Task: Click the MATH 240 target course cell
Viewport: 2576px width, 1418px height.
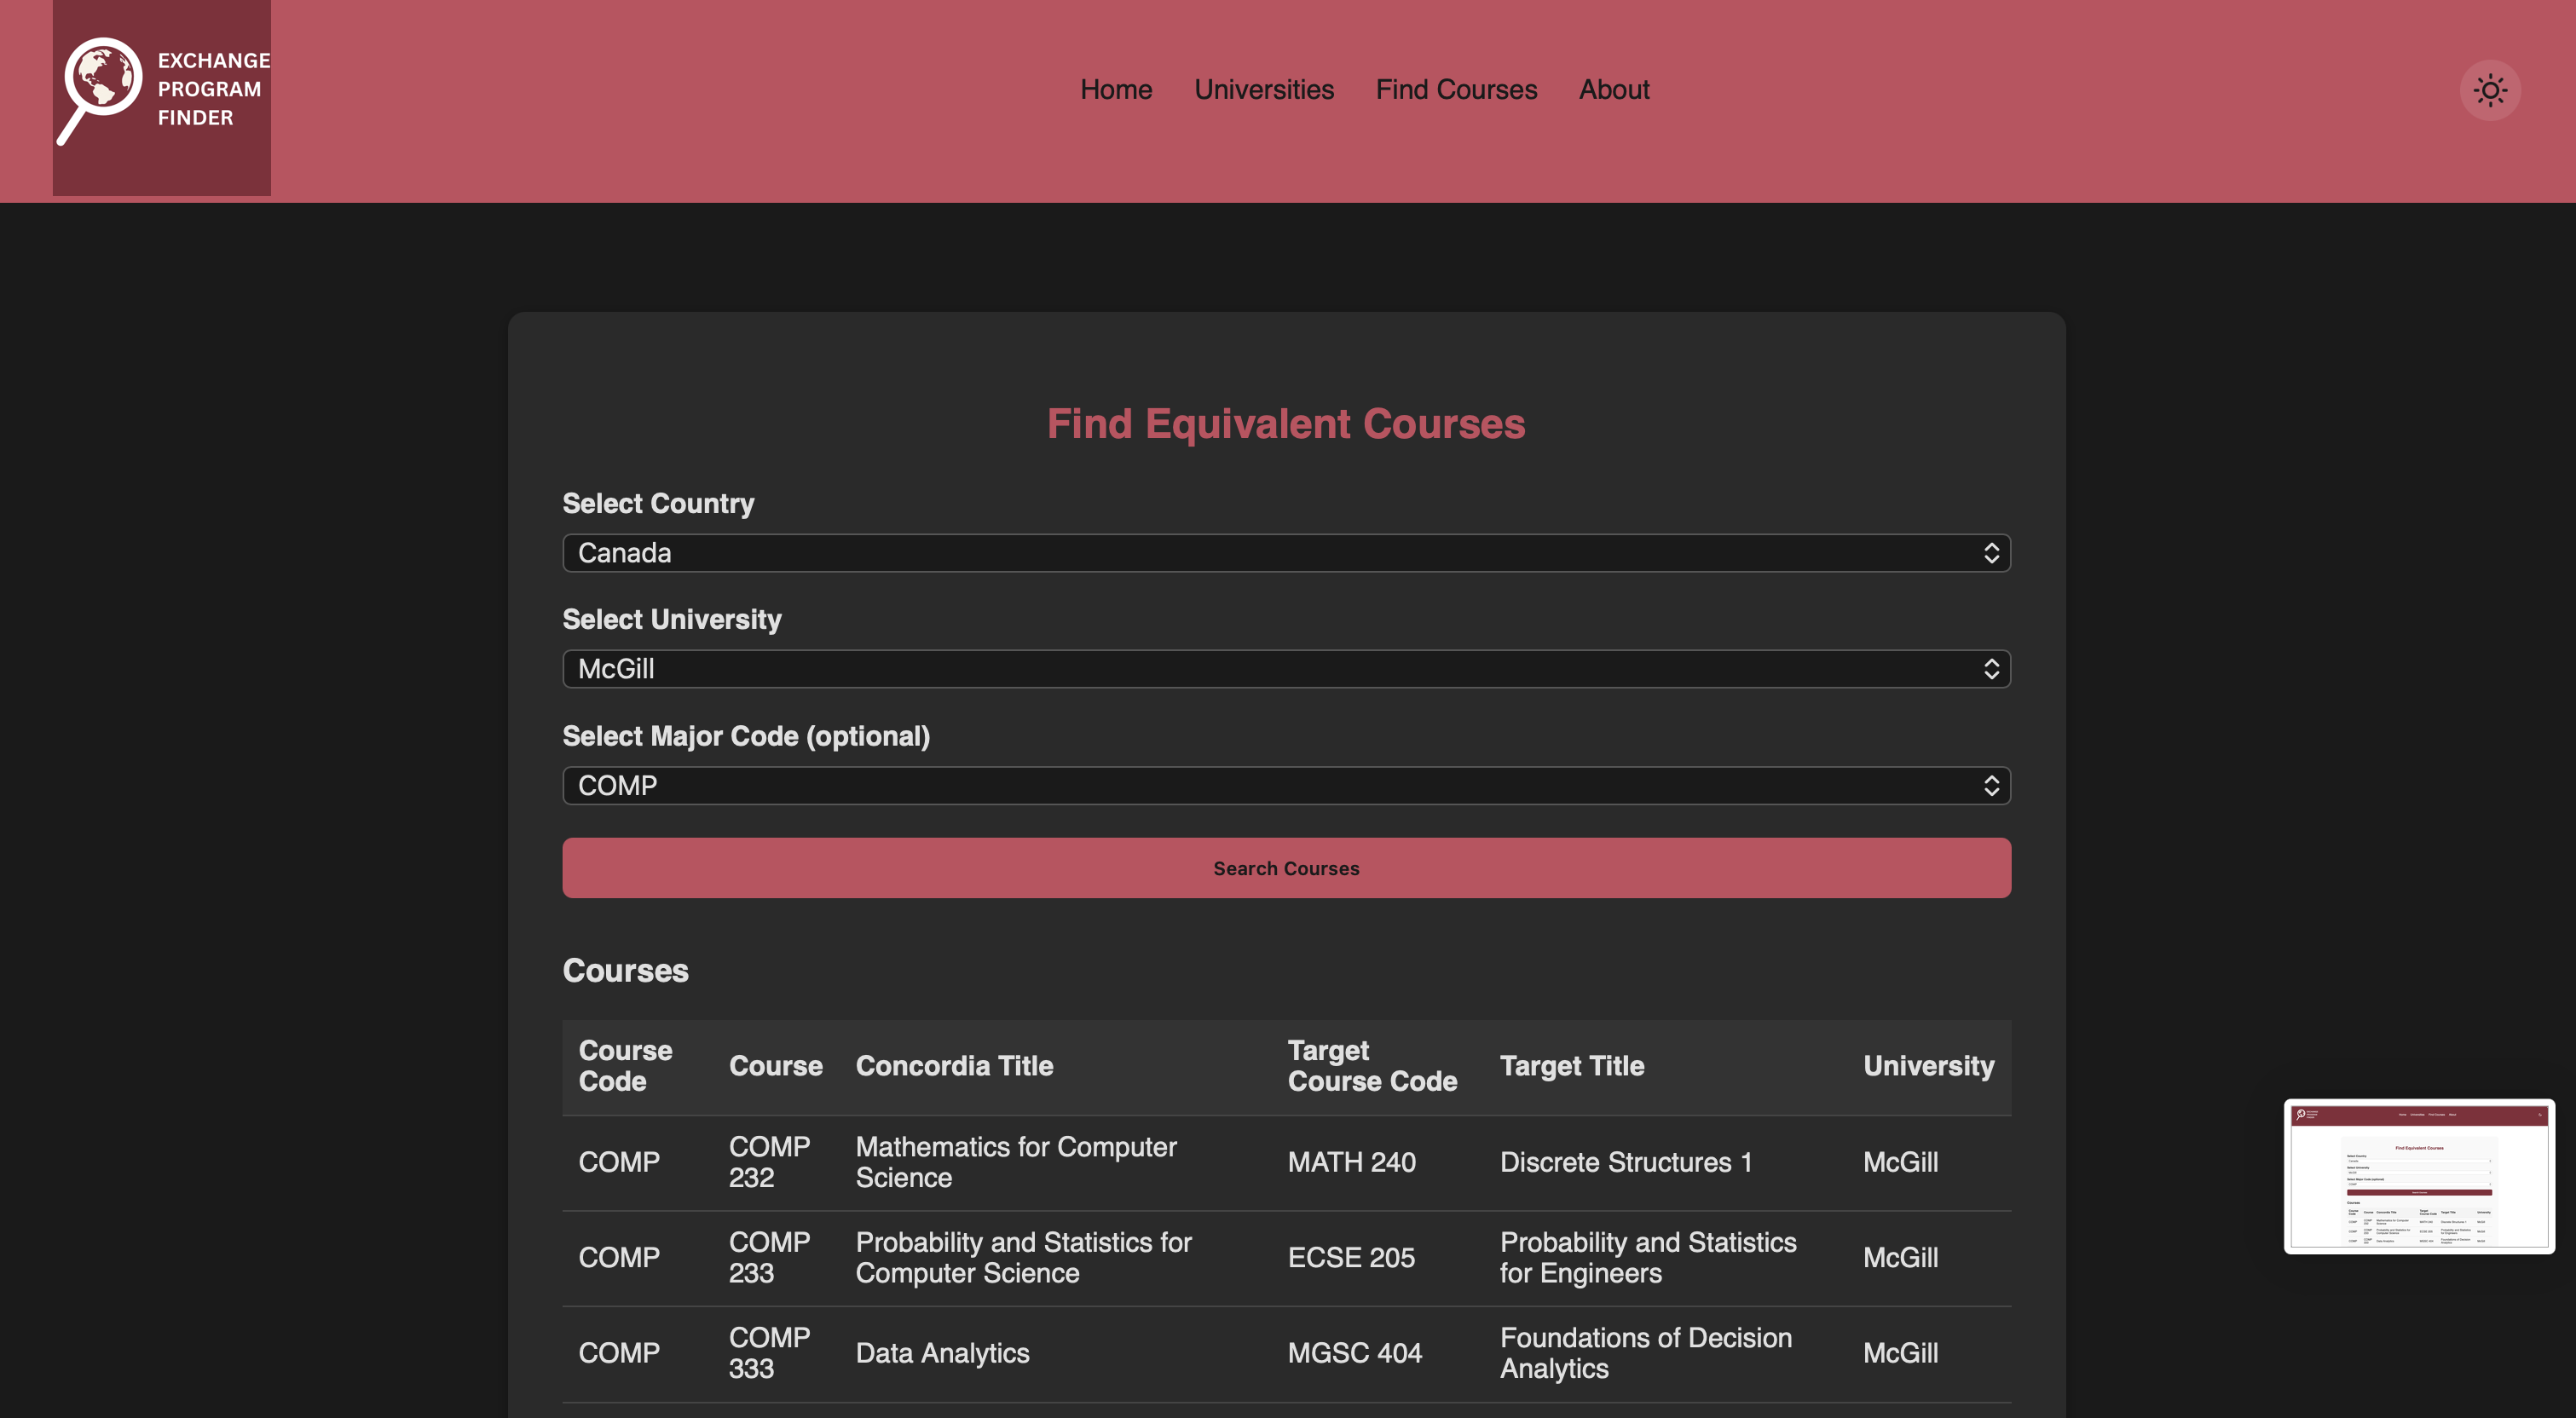Action: coord(1351,1162)
